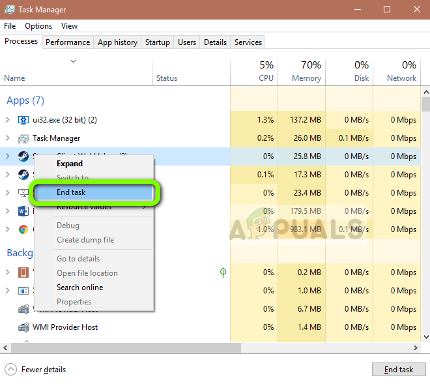
Task: Click the sort chevron above the Name column
Action: 73,61
